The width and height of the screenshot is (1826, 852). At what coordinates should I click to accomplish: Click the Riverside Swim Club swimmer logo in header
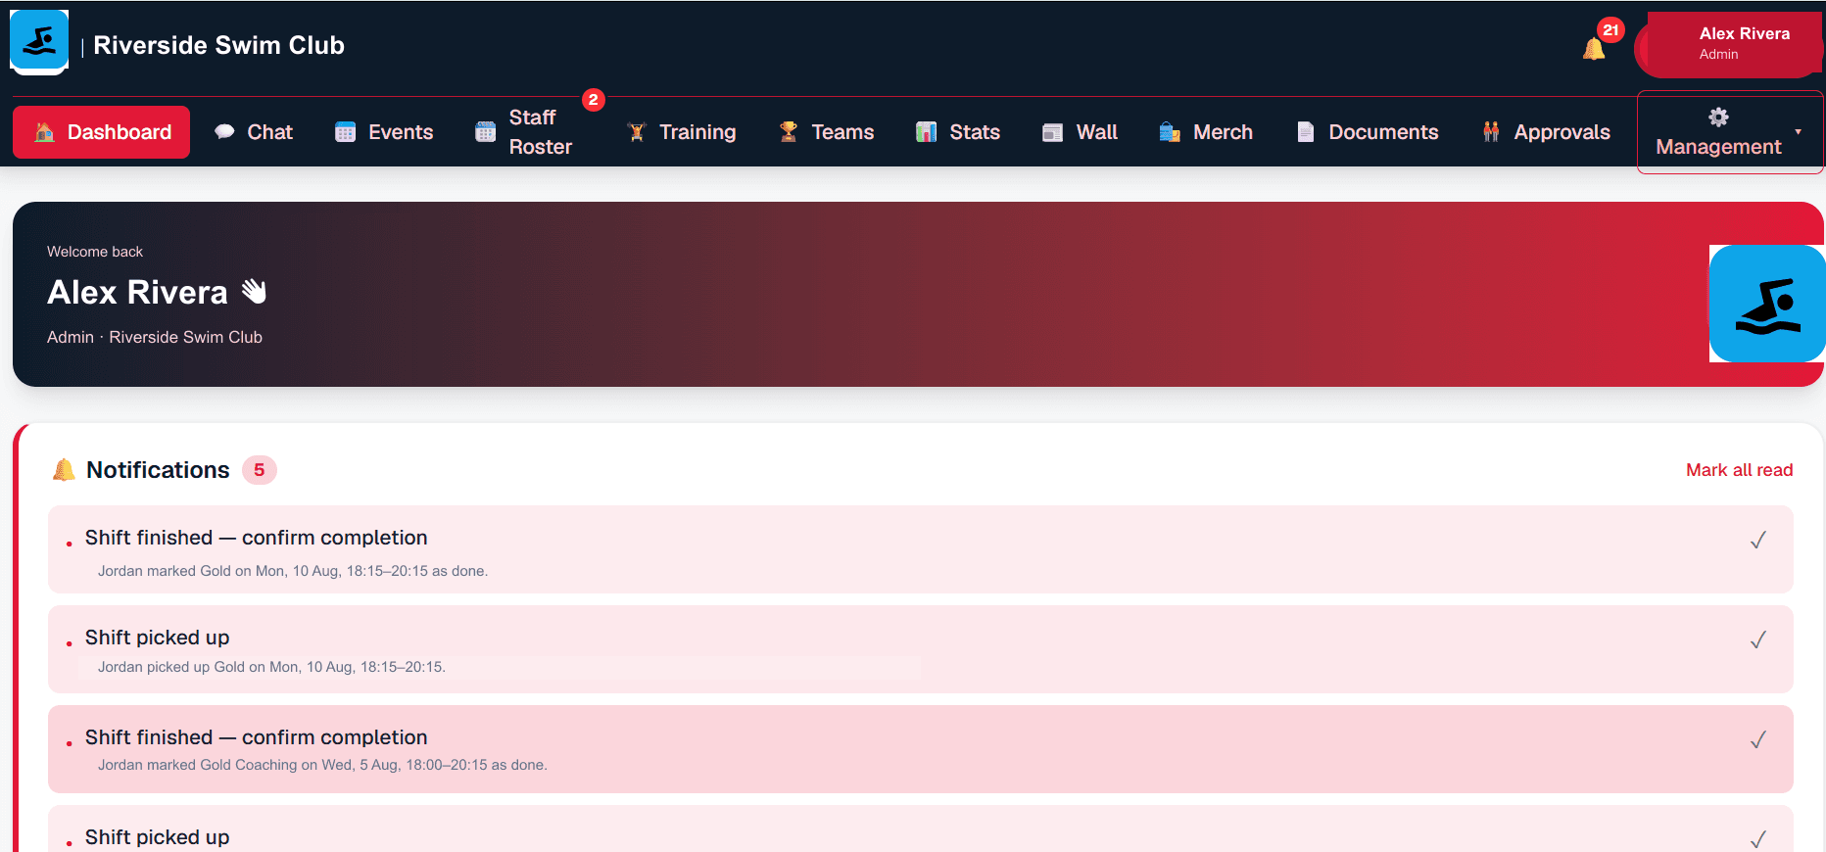(39, 41)
